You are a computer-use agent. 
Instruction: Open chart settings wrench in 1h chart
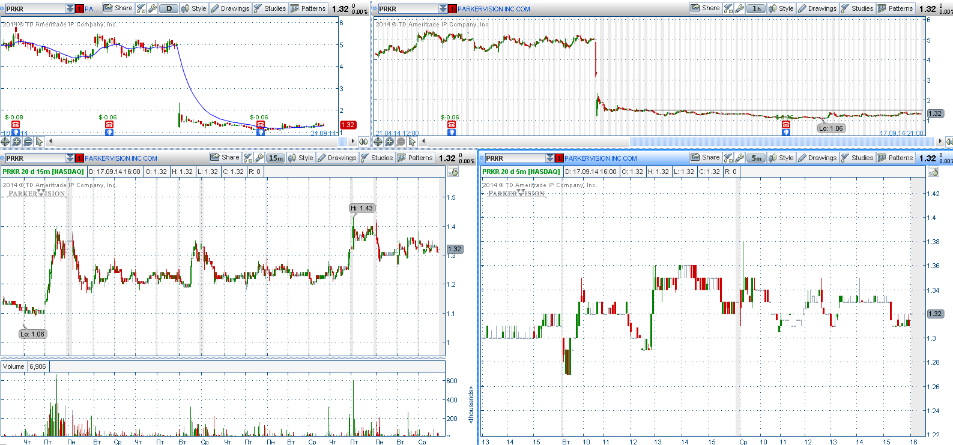[x=740, y=8]
